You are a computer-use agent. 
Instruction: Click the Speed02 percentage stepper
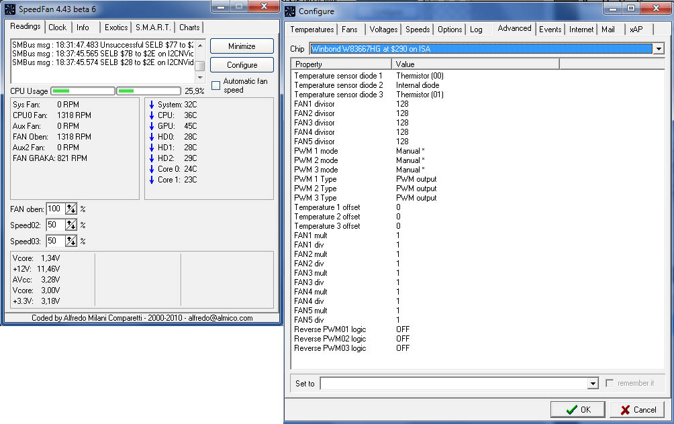tap(71, 225)
